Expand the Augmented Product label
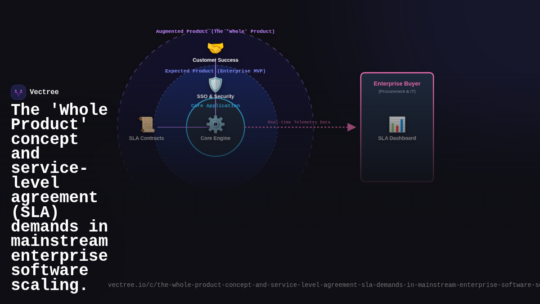The width and height of the screenshot is (540, 304). pyautogui.click(x=215, y=31)
